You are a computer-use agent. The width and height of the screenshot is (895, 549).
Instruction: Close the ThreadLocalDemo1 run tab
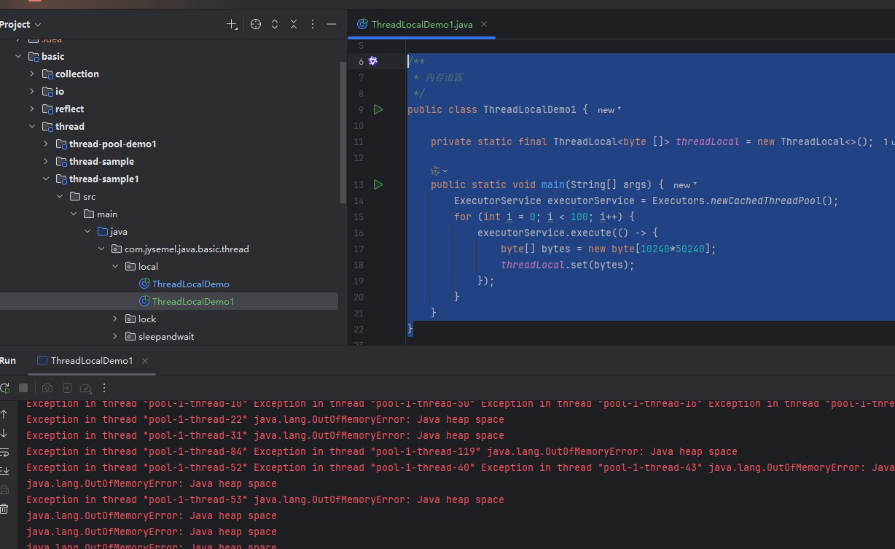click(x=145, y=361)
